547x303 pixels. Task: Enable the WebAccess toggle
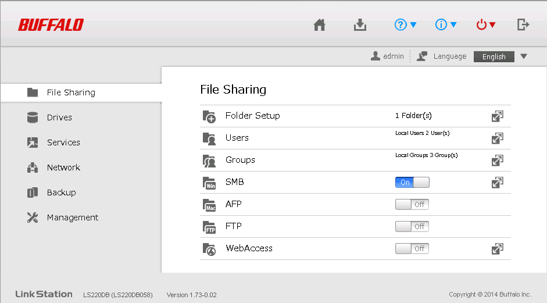click(x=412, y=249)
